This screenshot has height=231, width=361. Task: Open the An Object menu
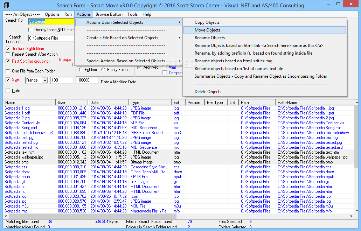(x=22, y=14)
